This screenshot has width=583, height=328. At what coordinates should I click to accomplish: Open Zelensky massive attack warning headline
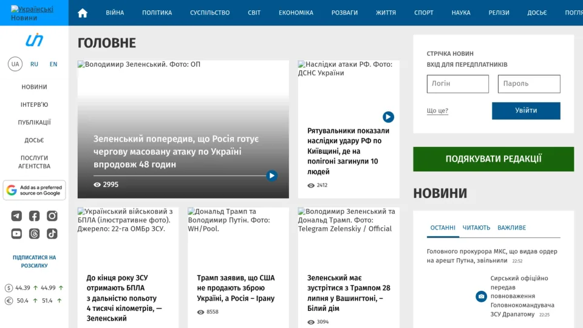tap(176, 152)
